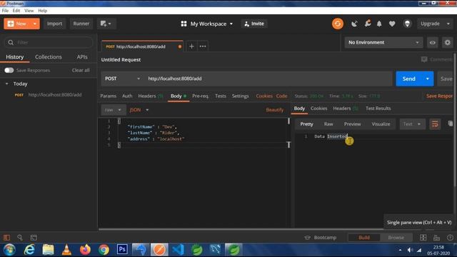Click the request URL input field

[x=268, y=79]
